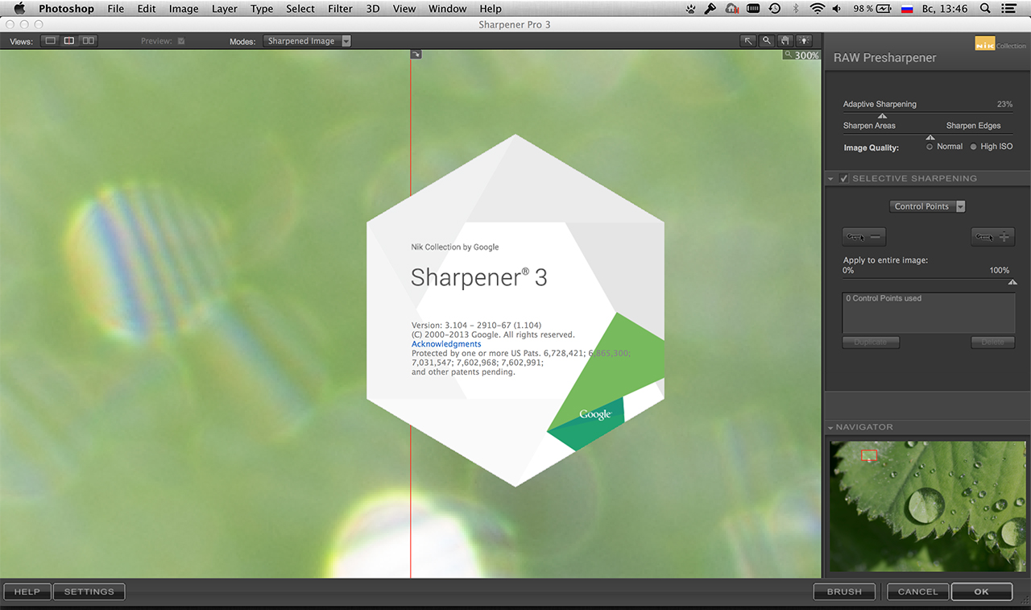
Task: Click the BRUSH button
Action: point(844,591)
